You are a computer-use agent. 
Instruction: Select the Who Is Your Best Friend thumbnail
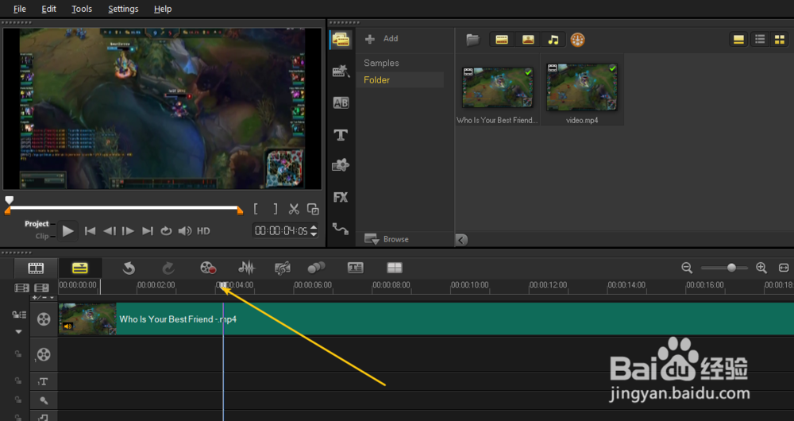[x=497, y=88]
